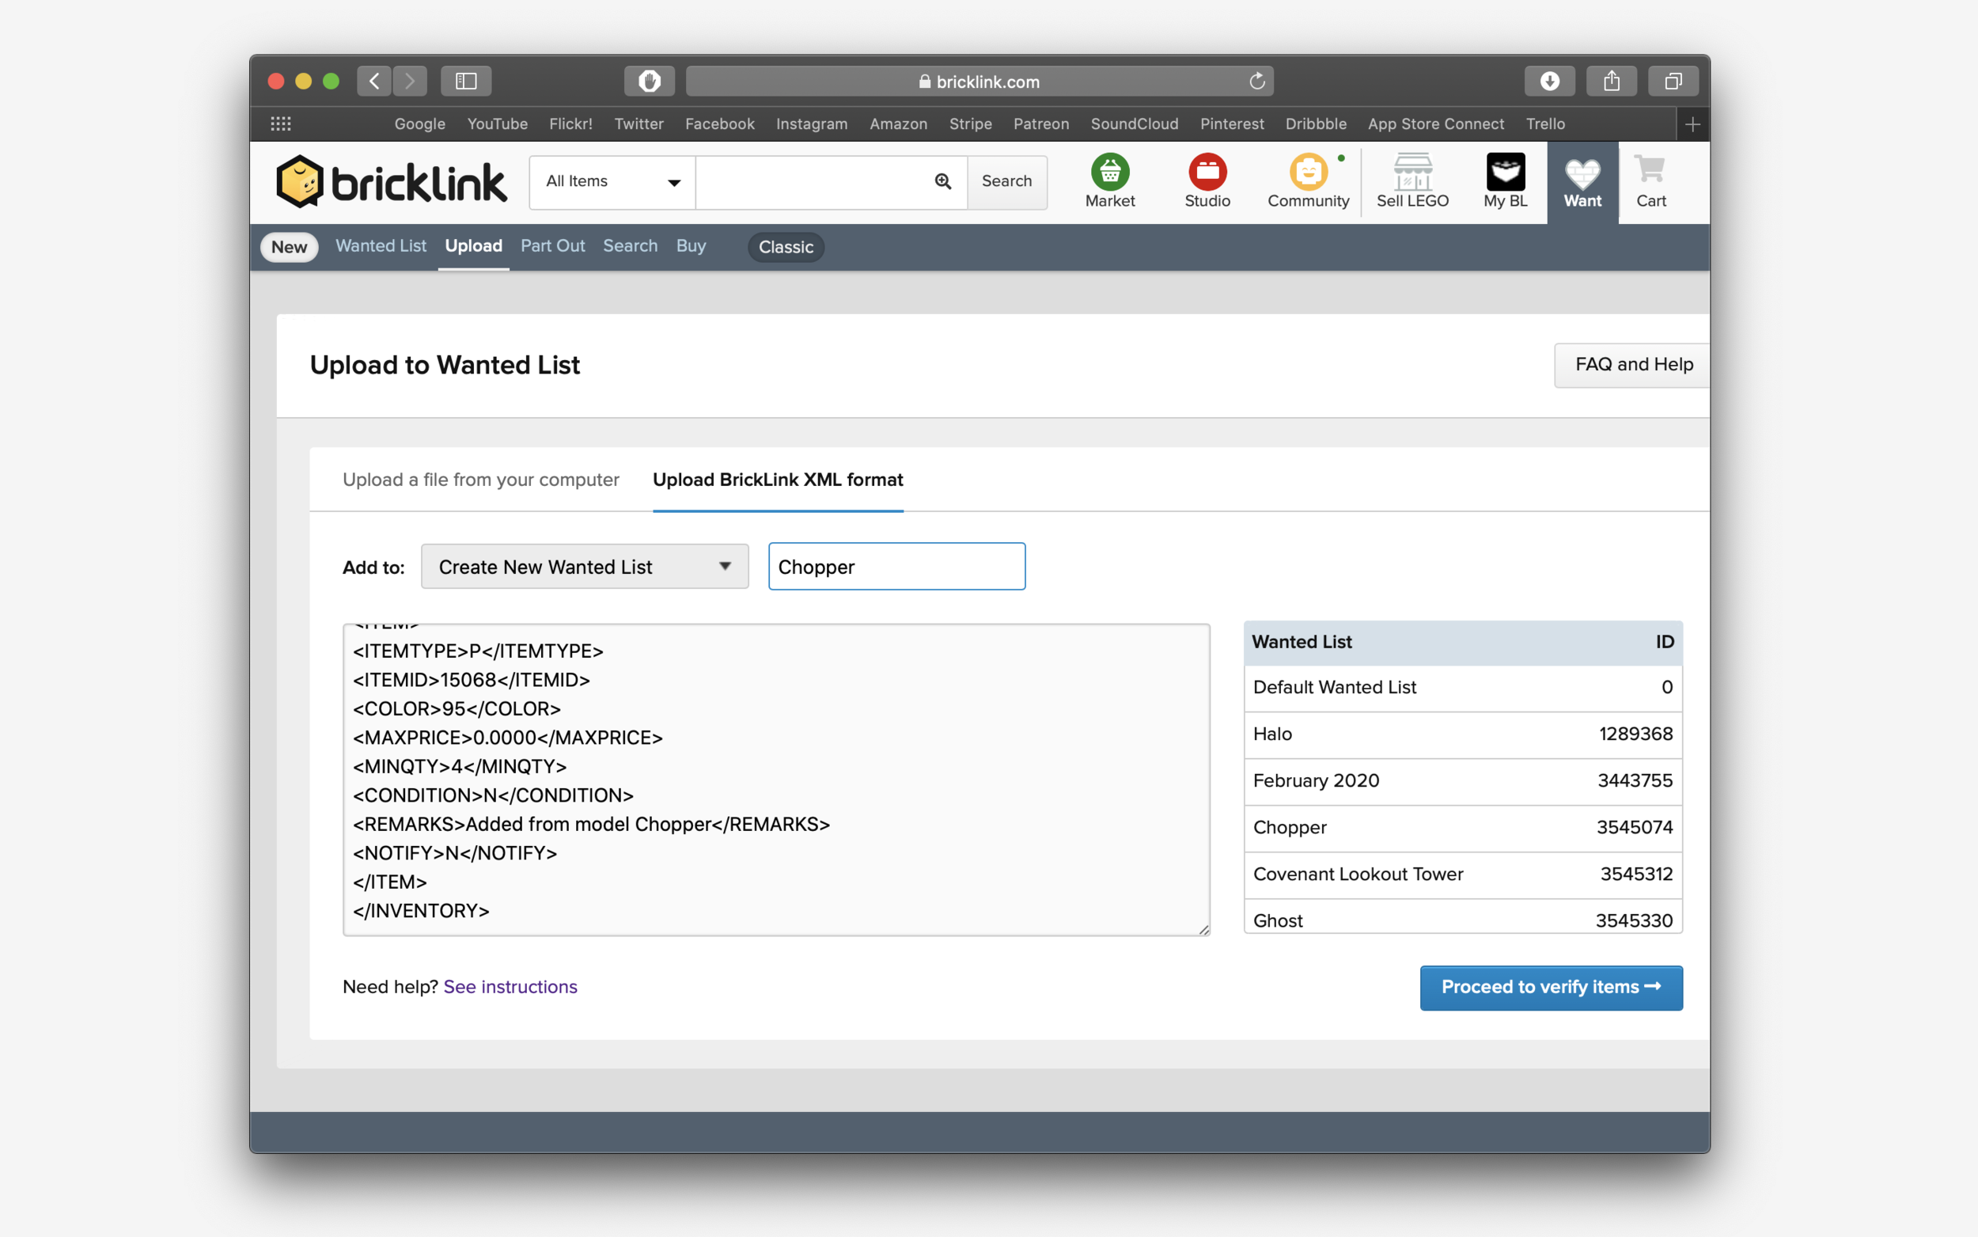Reload the page with the refresh icon
Viewport: 1978px width, 1237px height.
point(1256,81)
